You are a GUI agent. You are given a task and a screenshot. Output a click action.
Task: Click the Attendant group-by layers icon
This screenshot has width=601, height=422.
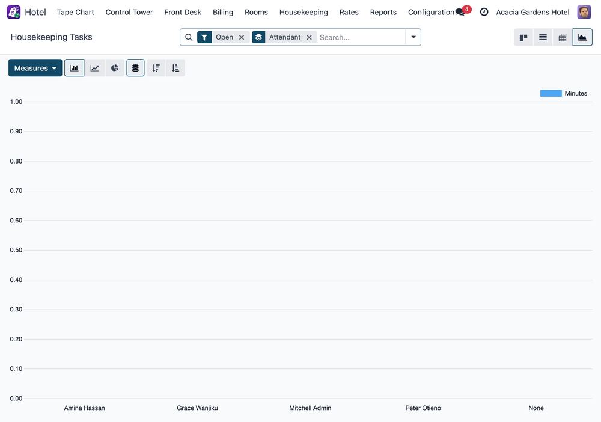(x=258, y=37)
